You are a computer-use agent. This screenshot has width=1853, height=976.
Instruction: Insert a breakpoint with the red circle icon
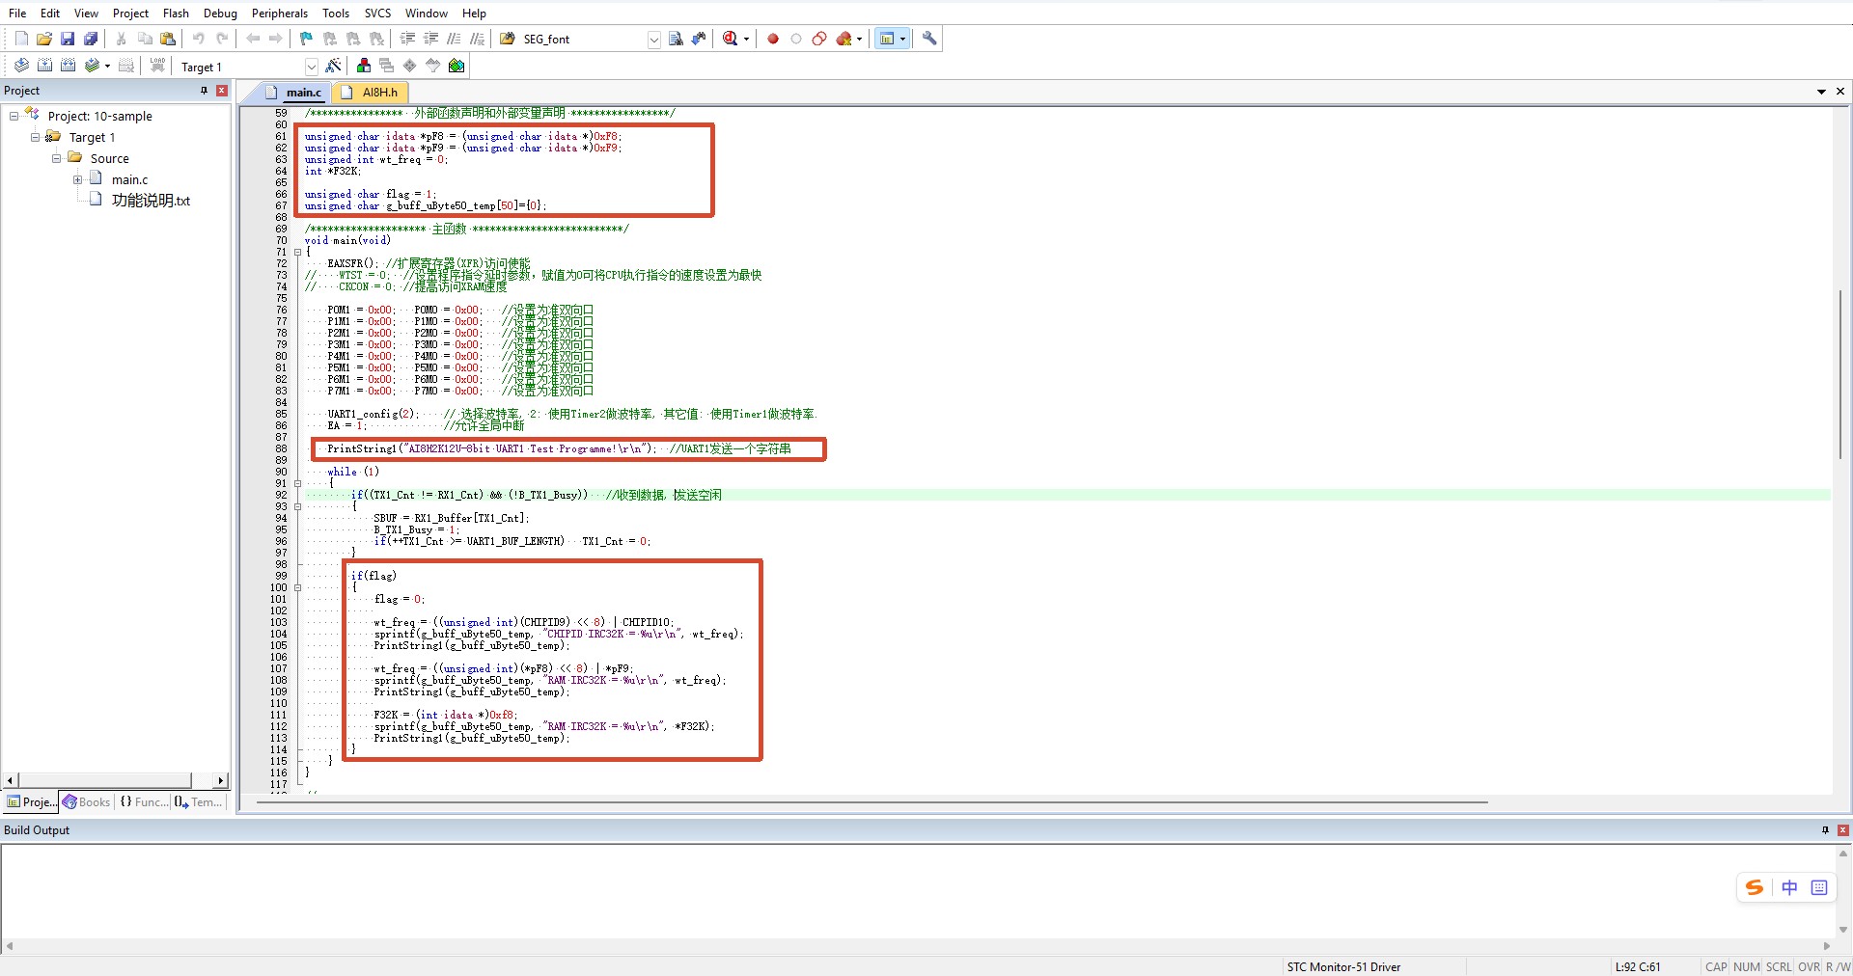tap(773, 39)
